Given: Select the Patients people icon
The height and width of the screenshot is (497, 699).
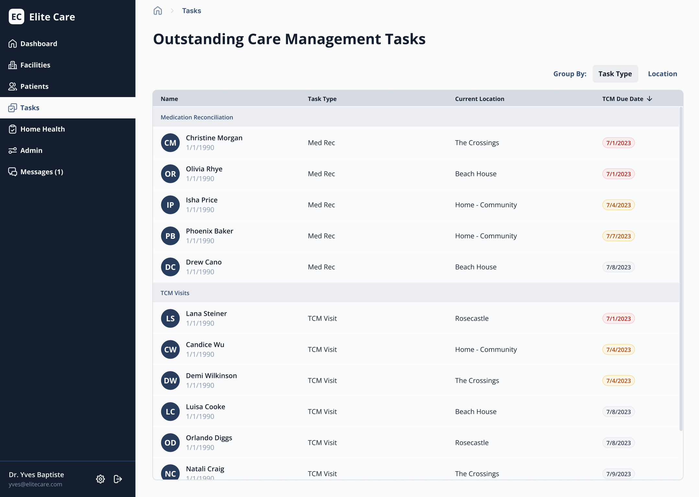Looking at the screenshot, I should tap(12, 86).
